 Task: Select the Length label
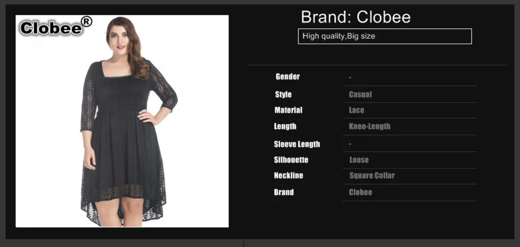(x=285, y=126)
